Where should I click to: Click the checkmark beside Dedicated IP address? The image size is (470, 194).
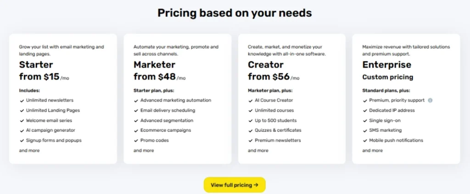pos(365,111)
